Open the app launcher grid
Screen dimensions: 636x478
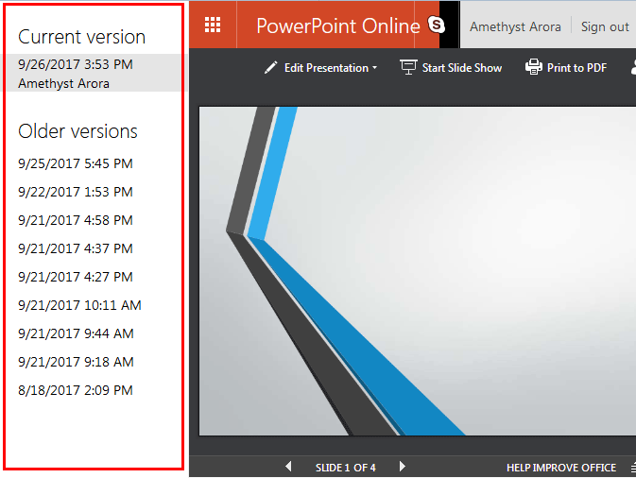point(213,26)
